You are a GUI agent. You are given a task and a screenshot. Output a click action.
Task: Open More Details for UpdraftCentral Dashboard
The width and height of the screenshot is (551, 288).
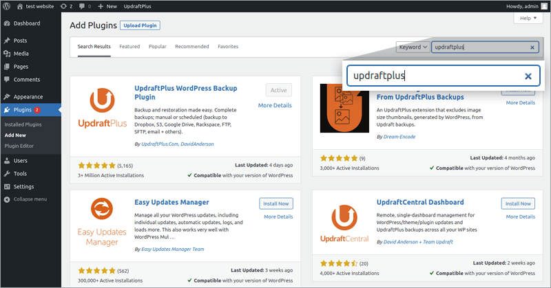pyautogui.click(x=521, y=217)
